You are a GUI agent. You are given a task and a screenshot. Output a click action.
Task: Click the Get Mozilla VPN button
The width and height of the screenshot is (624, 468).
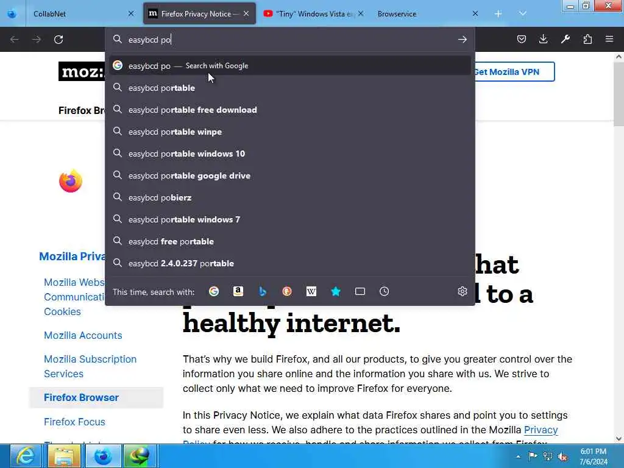pos(514,72)
